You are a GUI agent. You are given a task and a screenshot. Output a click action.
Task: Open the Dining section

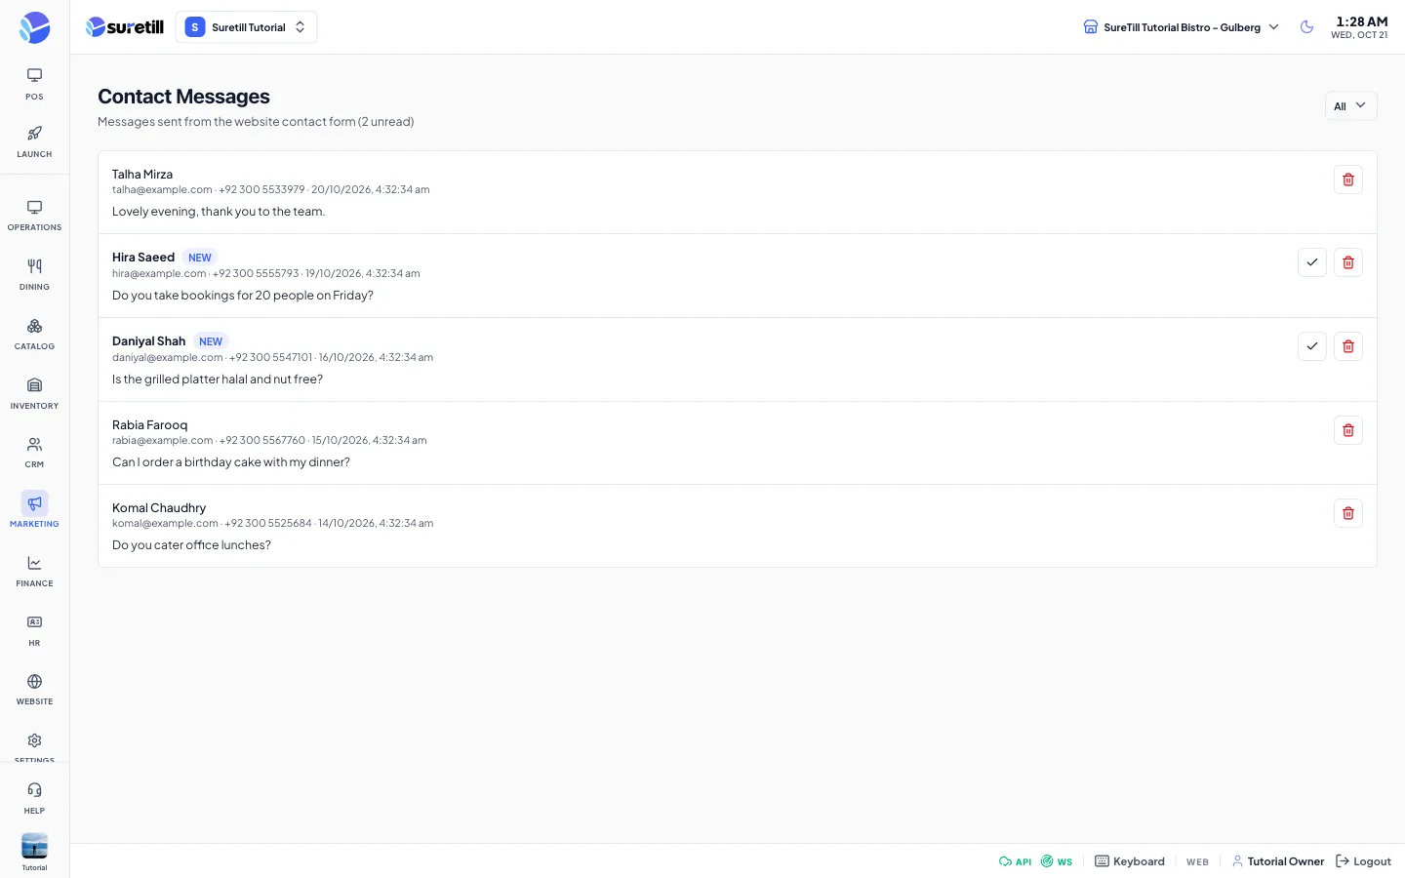[34, 275]
